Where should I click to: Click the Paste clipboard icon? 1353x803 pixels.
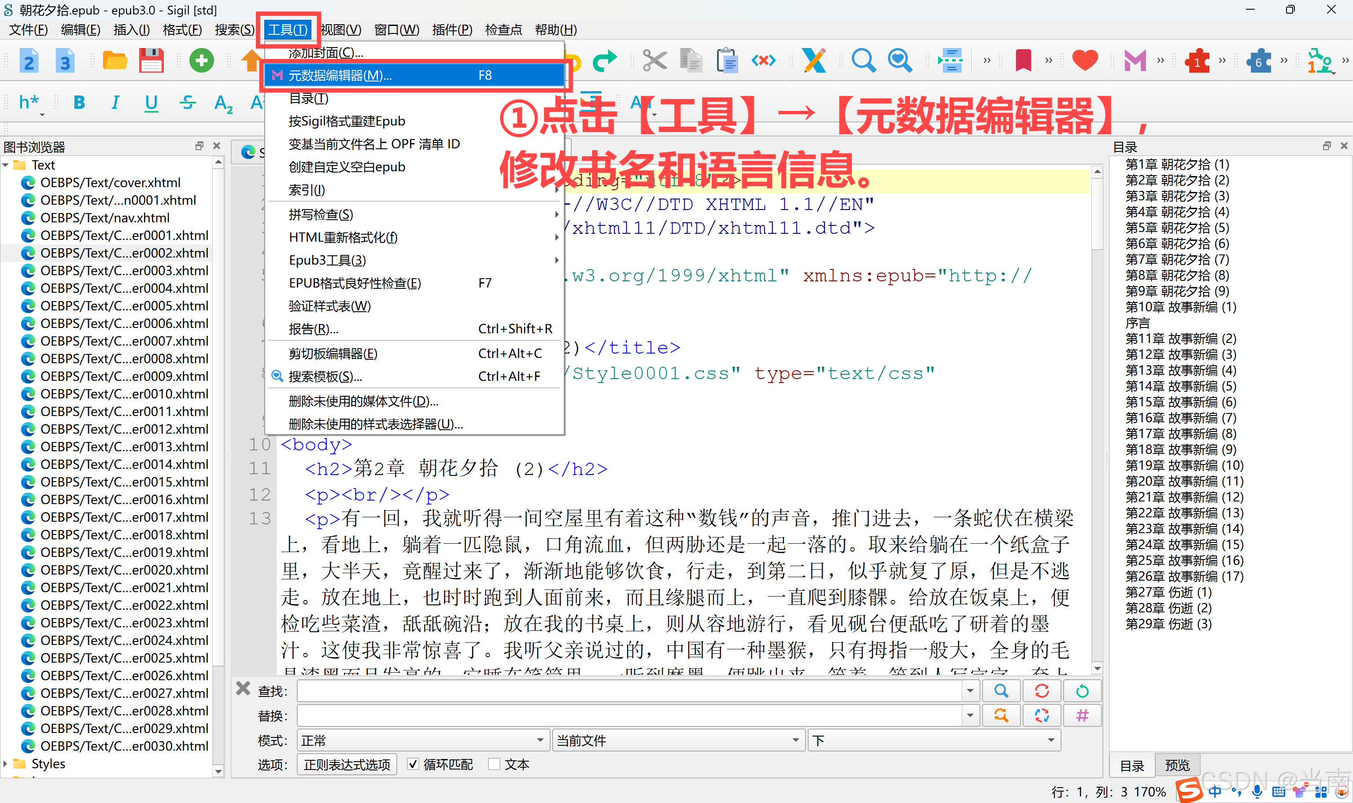pyautogui.click(x=728, y=61)
